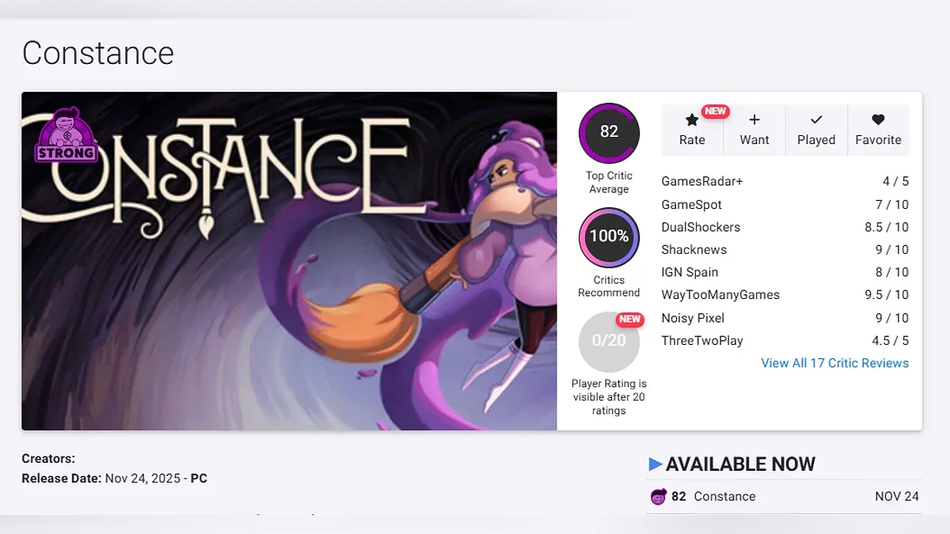Toggle the heart Favorite icon
Viewport: 950px width, 534px height.
tap(878, 120)
